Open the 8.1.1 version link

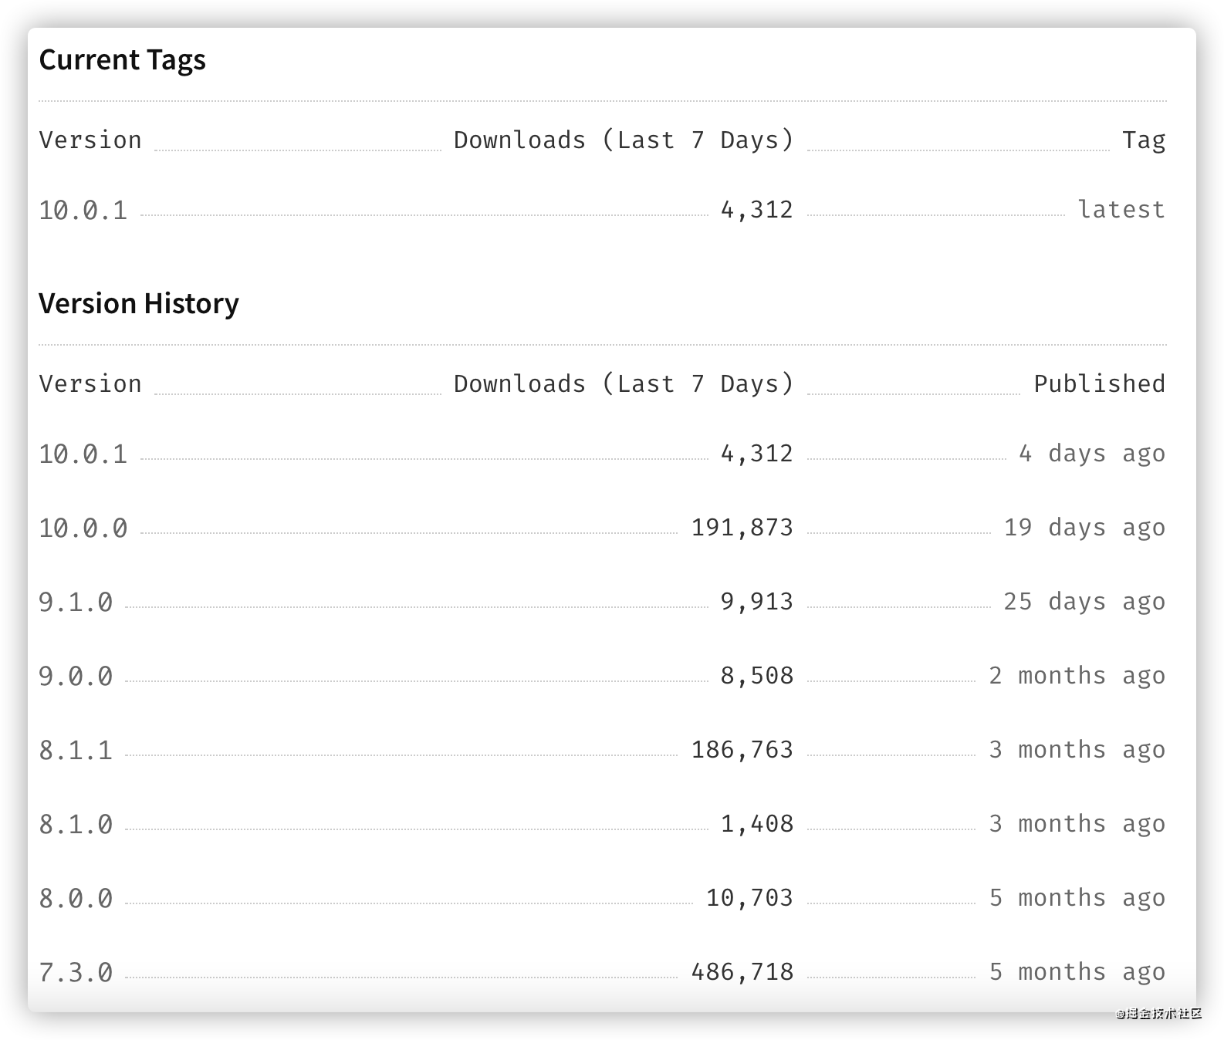76,750
